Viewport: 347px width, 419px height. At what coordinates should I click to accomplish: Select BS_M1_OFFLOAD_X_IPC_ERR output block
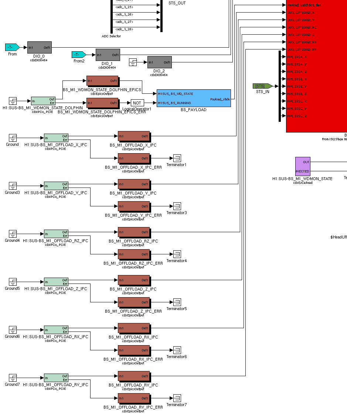(x=134, y=159)
